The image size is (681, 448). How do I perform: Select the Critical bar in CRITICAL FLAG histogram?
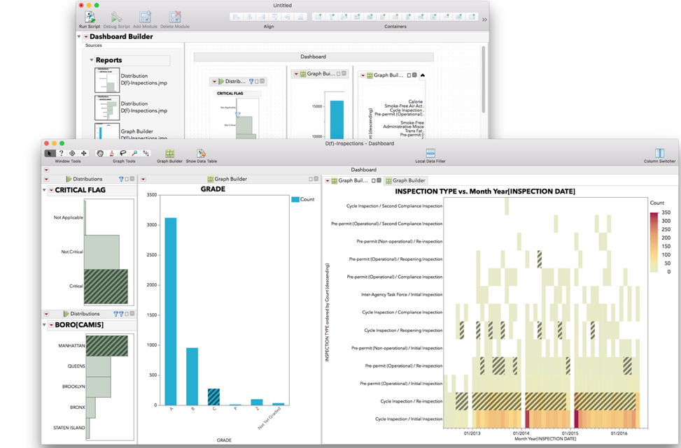[x=106, y=287]
